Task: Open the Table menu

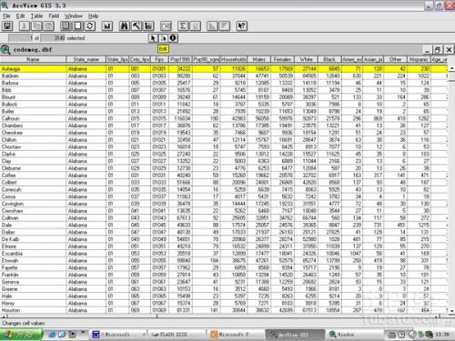Action: pyautogui.click(x=36, y=16)
